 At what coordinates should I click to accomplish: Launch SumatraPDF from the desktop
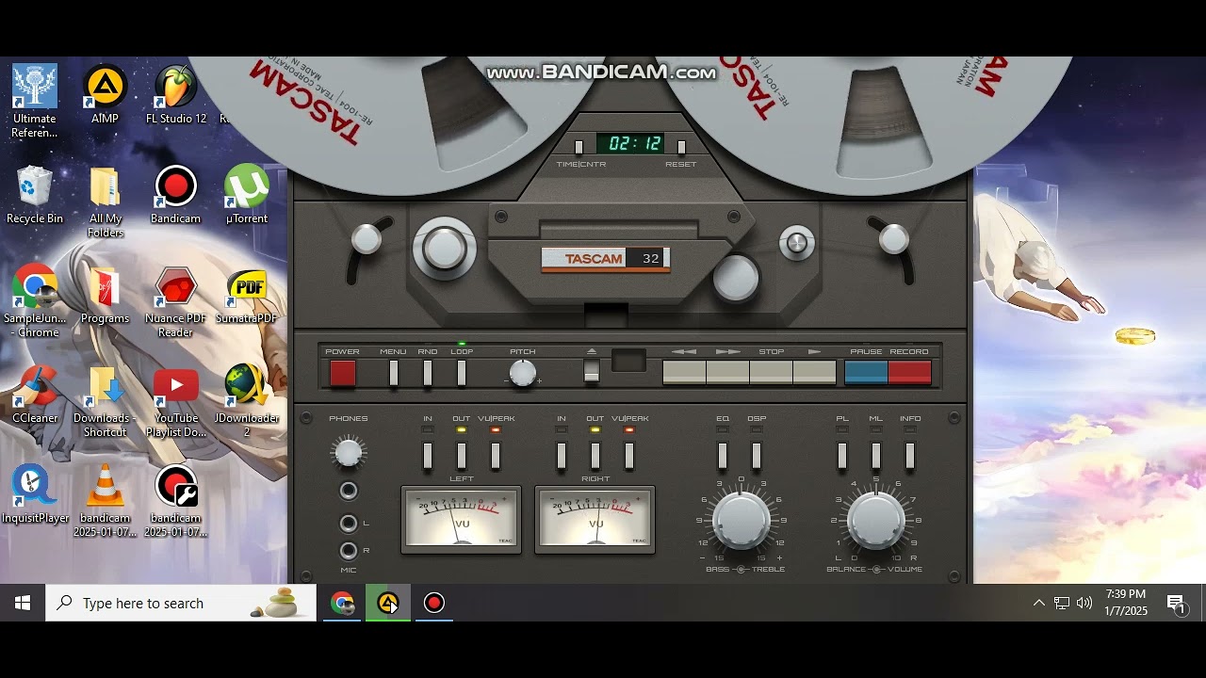click(247, 295)
